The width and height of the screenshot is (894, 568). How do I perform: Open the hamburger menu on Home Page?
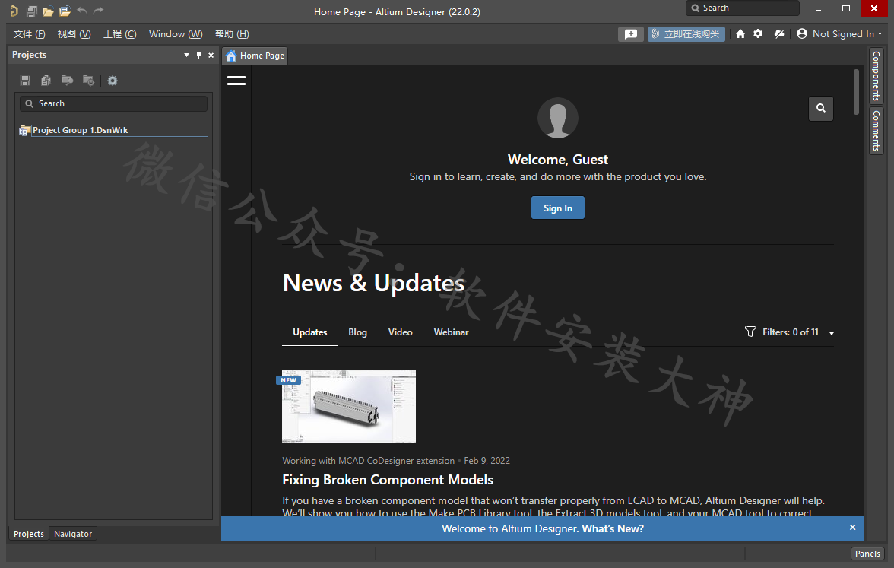236,81
